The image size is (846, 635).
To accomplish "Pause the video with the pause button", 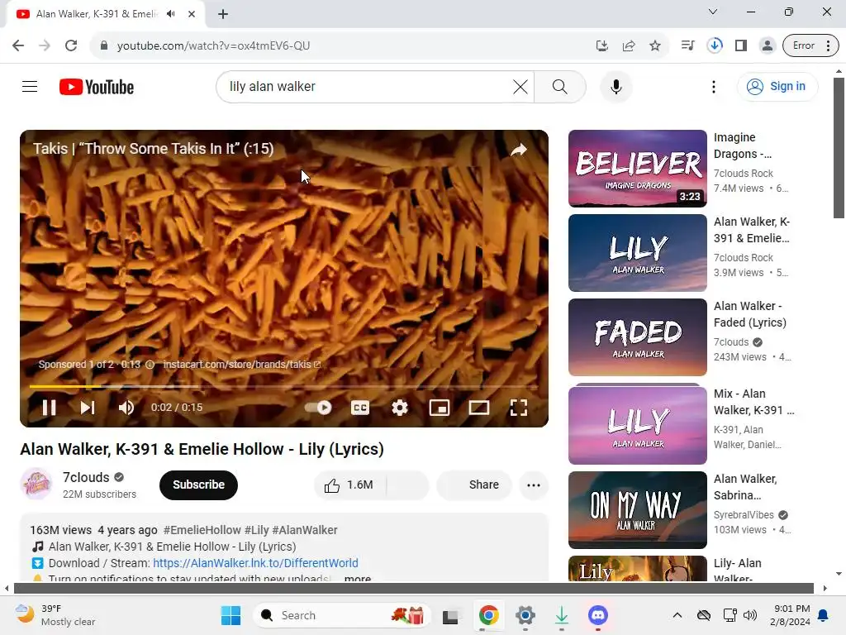I will (x=49, y=408).
